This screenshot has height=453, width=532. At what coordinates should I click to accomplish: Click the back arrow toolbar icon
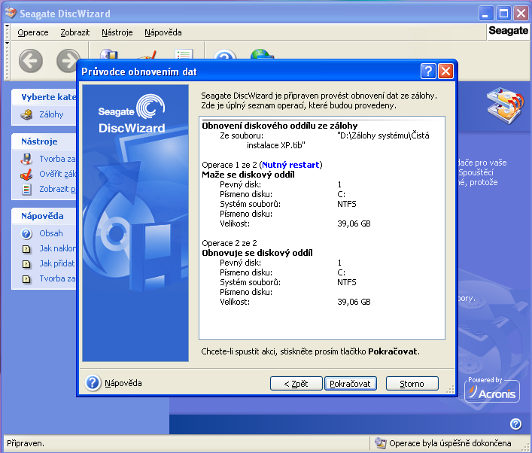pyautogui.click(x=31, y=61)
